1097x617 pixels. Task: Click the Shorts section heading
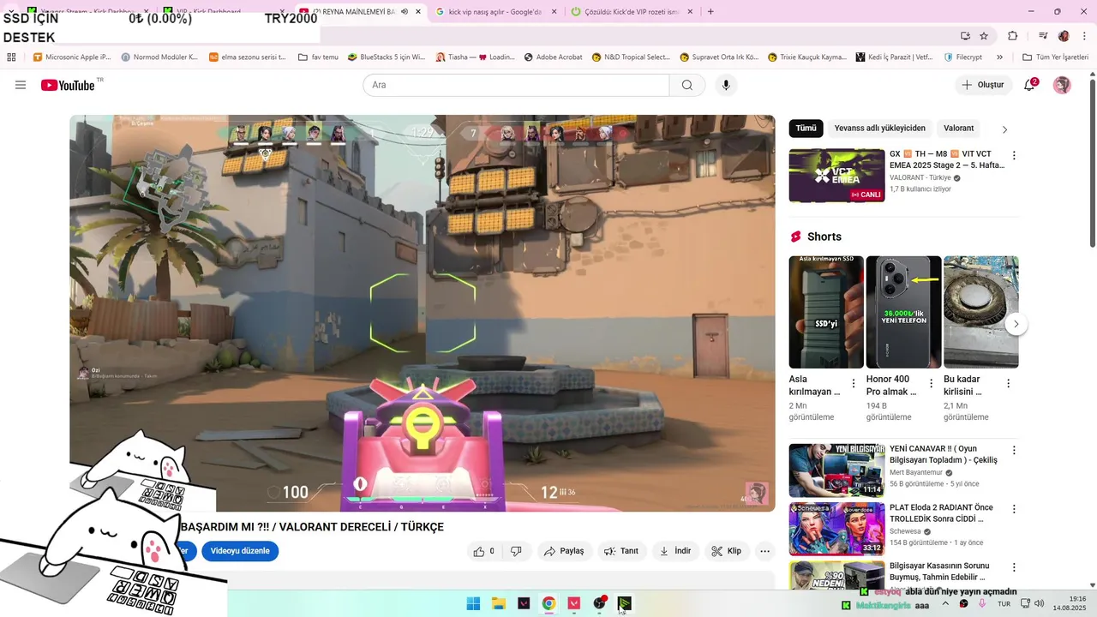[x=824, y=237]
